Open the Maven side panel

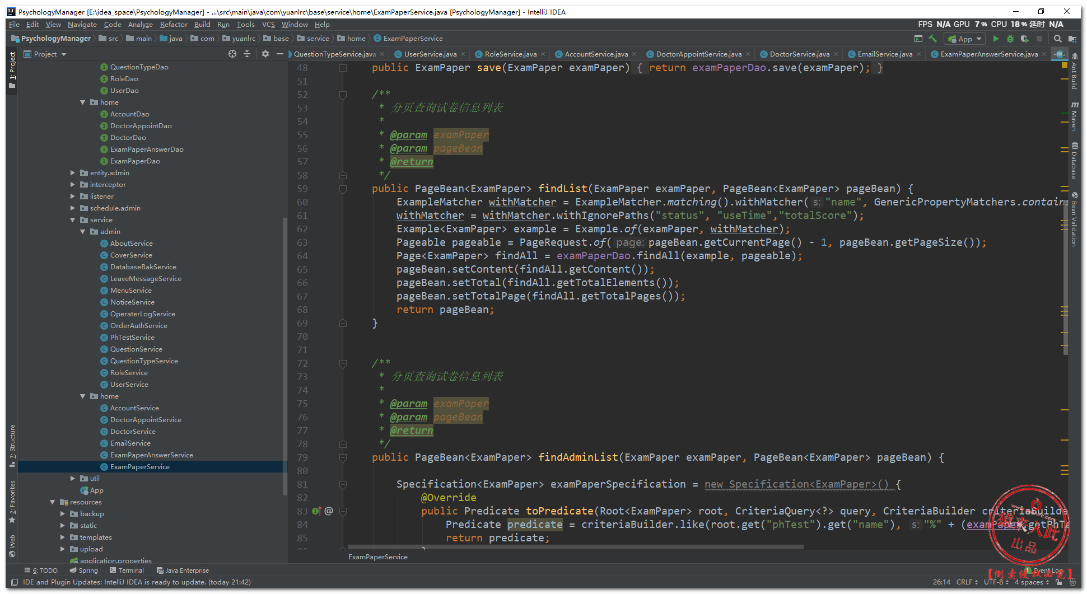point(1074,116)
